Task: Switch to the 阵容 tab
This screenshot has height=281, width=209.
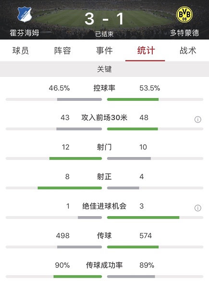Action: (x=62, y=50)
